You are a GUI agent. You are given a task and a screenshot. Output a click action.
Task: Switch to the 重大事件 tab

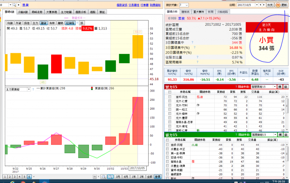199,12
